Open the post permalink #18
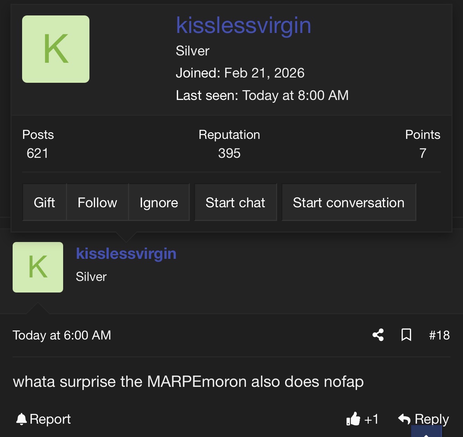Screen dimensions: 463x437 tap(439, 335)
